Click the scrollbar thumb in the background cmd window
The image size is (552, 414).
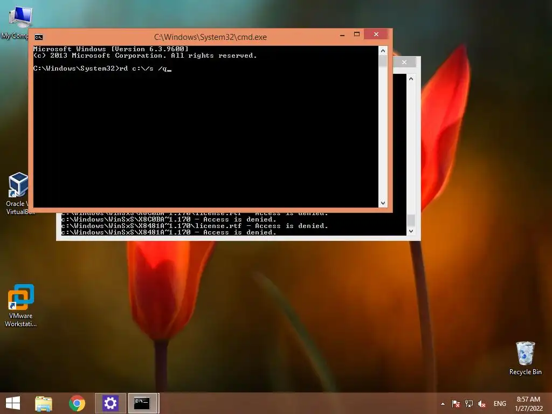[x=411, y=220]
